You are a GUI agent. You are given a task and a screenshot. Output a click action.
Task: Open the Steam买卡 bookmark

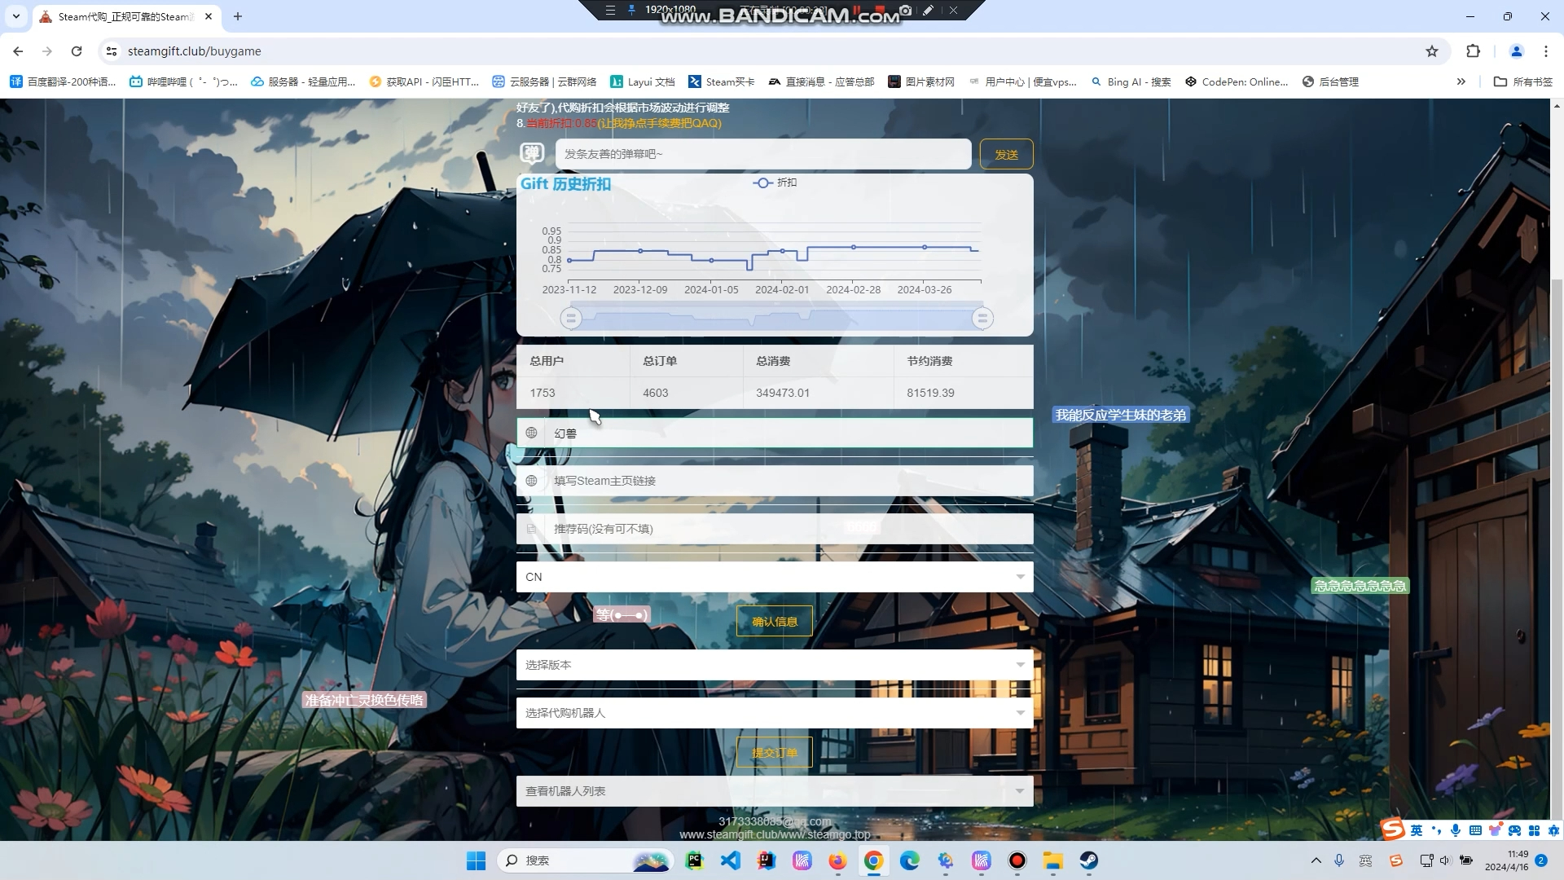[722, 81]
